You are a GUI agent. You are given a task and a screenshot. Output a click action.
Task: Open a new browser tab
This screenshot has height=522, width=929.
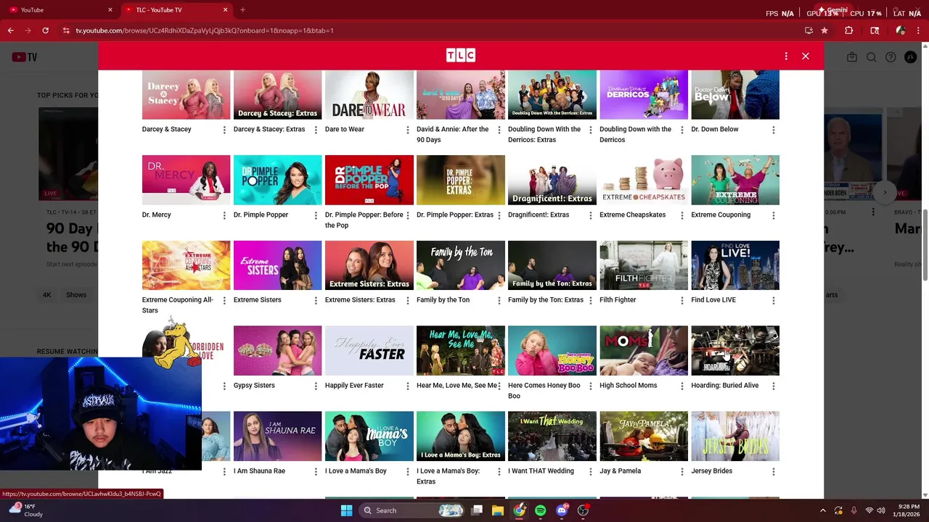242,10
